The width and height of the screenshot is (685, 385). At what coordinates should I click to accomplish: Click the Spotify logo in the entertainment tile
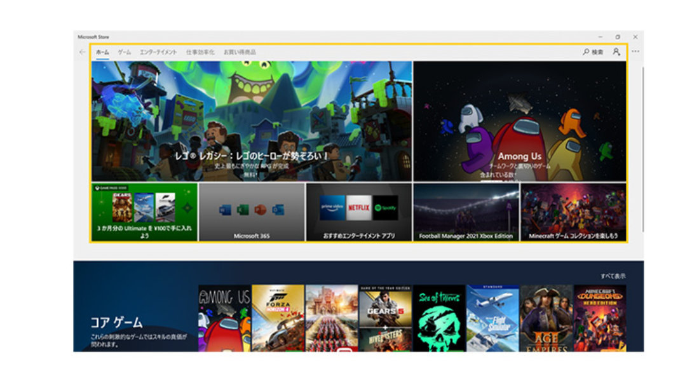click(385, 208)
